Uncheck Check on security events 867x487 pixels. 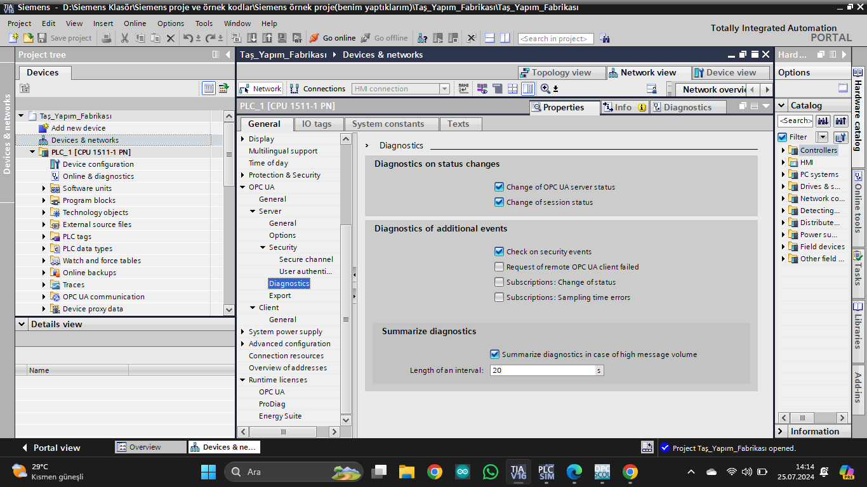[499, 252]
